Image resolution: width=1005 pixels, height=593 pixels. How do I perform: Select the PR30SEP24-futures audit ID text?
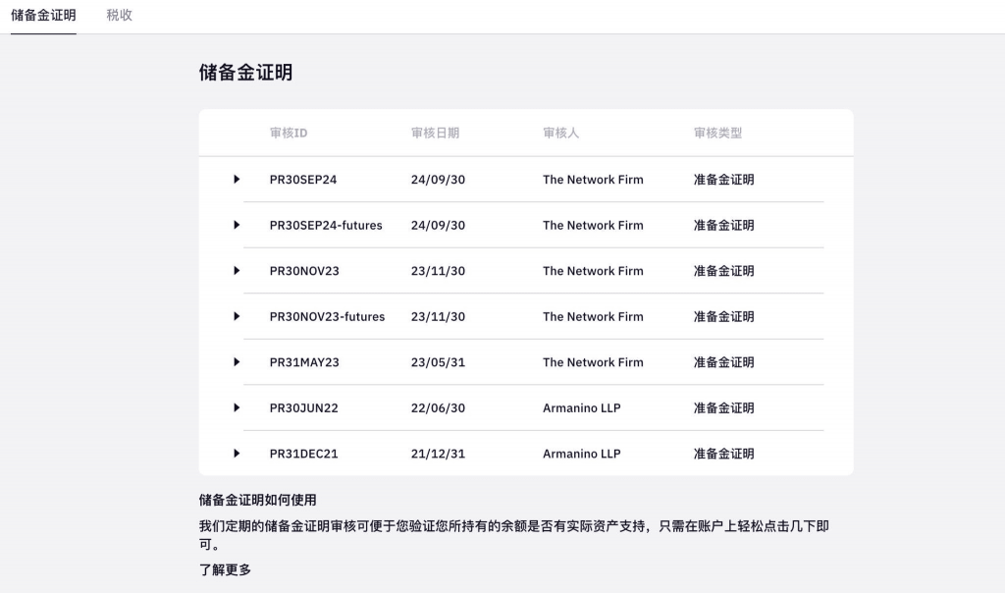click(x=326, y=225)
